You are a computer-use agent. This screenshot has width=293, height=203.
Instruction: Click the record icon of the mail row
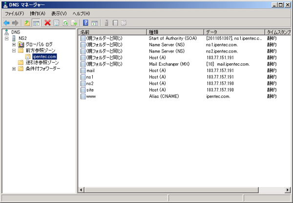click(x=83, y=71)
